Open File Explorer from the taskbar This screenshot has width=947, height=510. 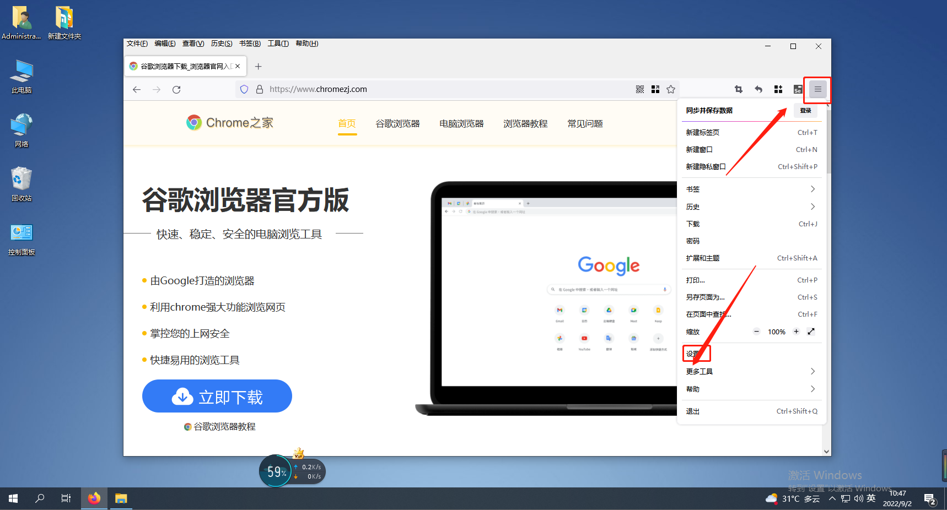pos(121,498)
